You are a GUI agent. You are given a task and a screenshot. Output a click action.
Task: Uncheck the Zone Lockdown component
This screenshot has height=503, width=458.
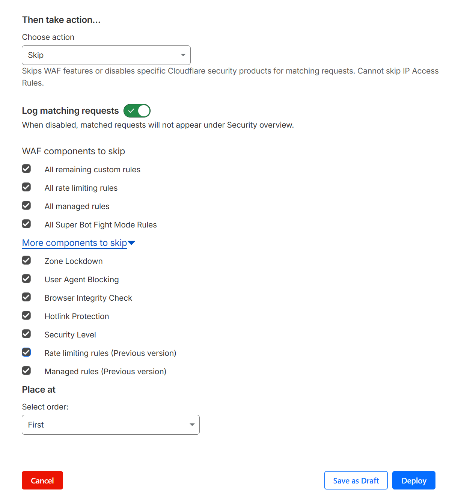click(x=26, y=260)
